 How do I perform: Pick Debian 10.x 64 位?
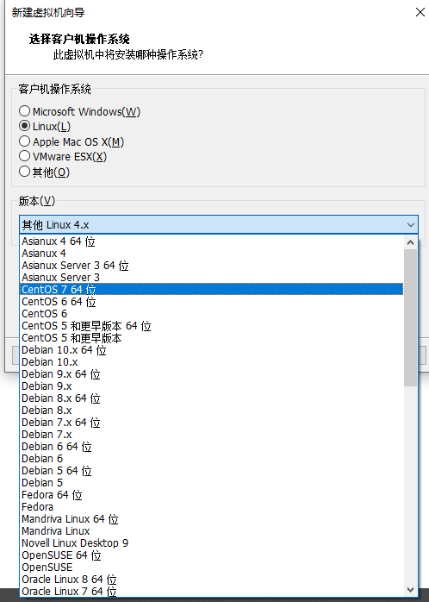[x=211, y=350]
